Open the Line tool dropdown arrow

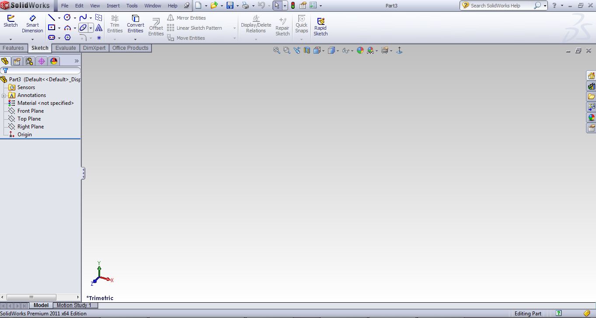tap(59, 18)
